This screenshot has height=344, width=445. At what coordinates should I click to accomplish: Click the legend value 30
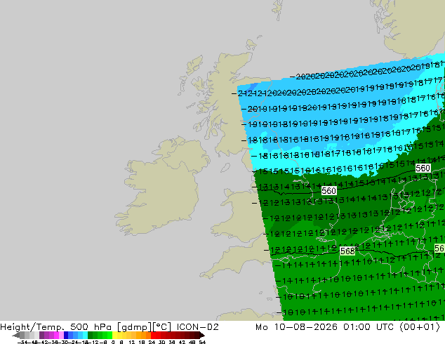point(161,342)
